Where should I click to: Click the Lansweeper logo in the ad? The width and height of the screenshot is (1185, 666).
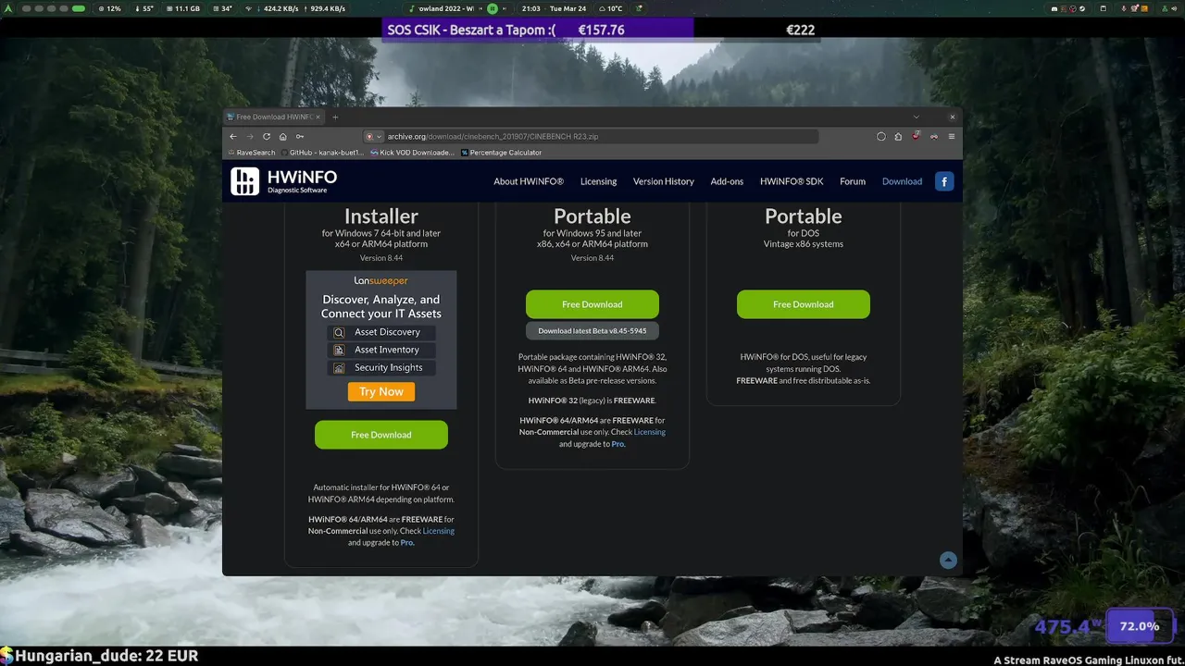[381, 280]
